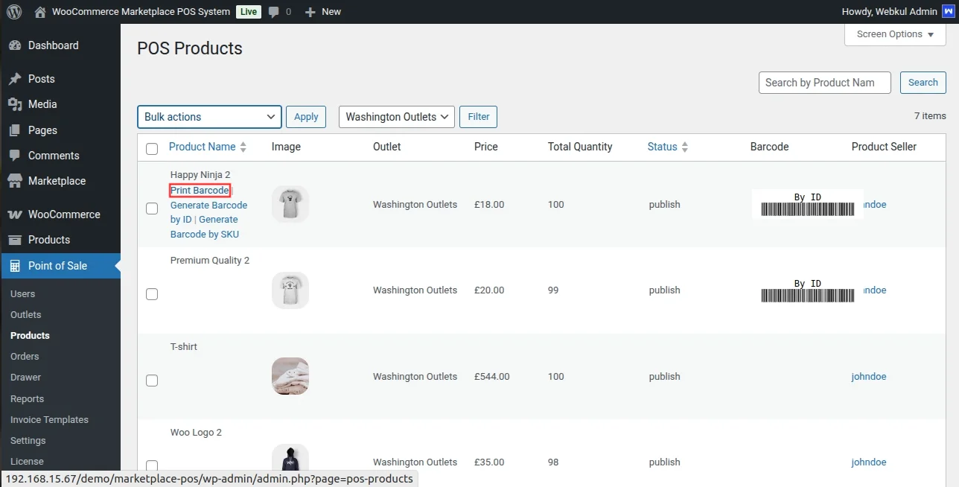Screen dimensions: 959x487
Task: Tick the select-all checkbox in table header
Action: click(x=152, y=148)
